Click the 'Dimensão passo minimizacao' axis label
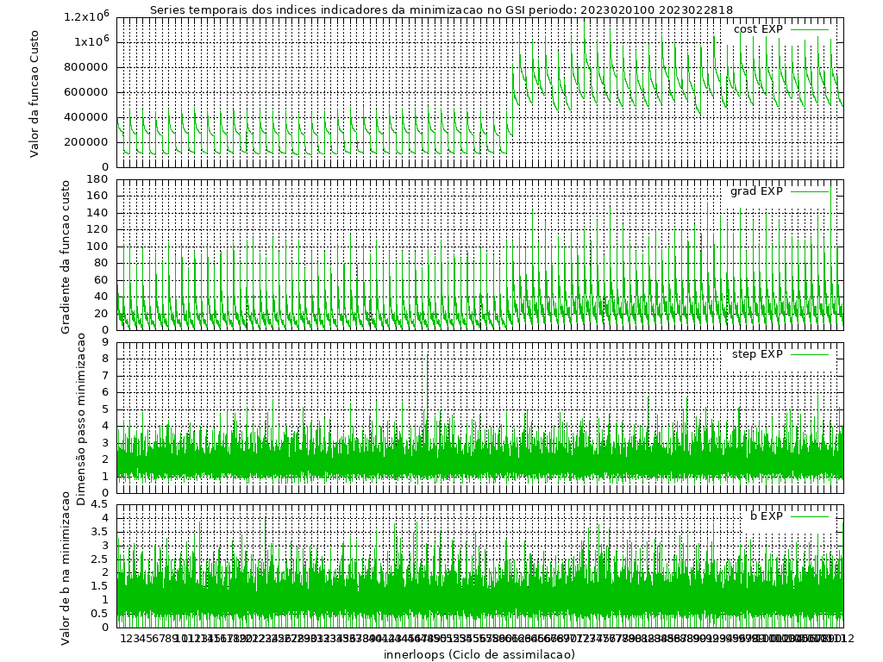Screen dimensions: 883x662 pos(81,419)
